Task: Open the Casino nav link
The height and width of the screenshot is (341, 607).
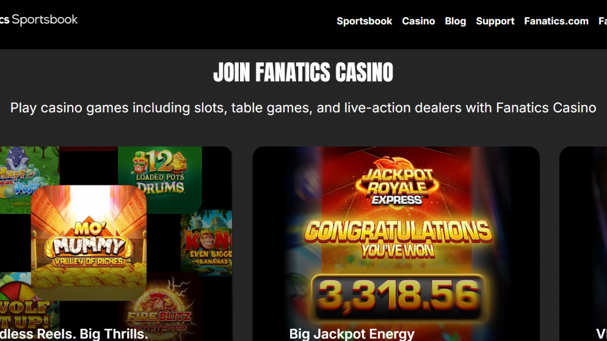Action: (418, 21)
